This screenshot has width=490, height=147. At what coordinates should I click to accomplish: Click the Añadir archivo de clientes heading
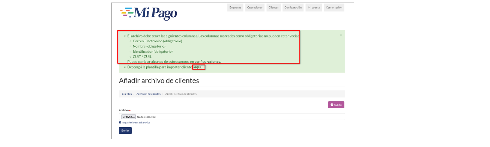[159, 80]
